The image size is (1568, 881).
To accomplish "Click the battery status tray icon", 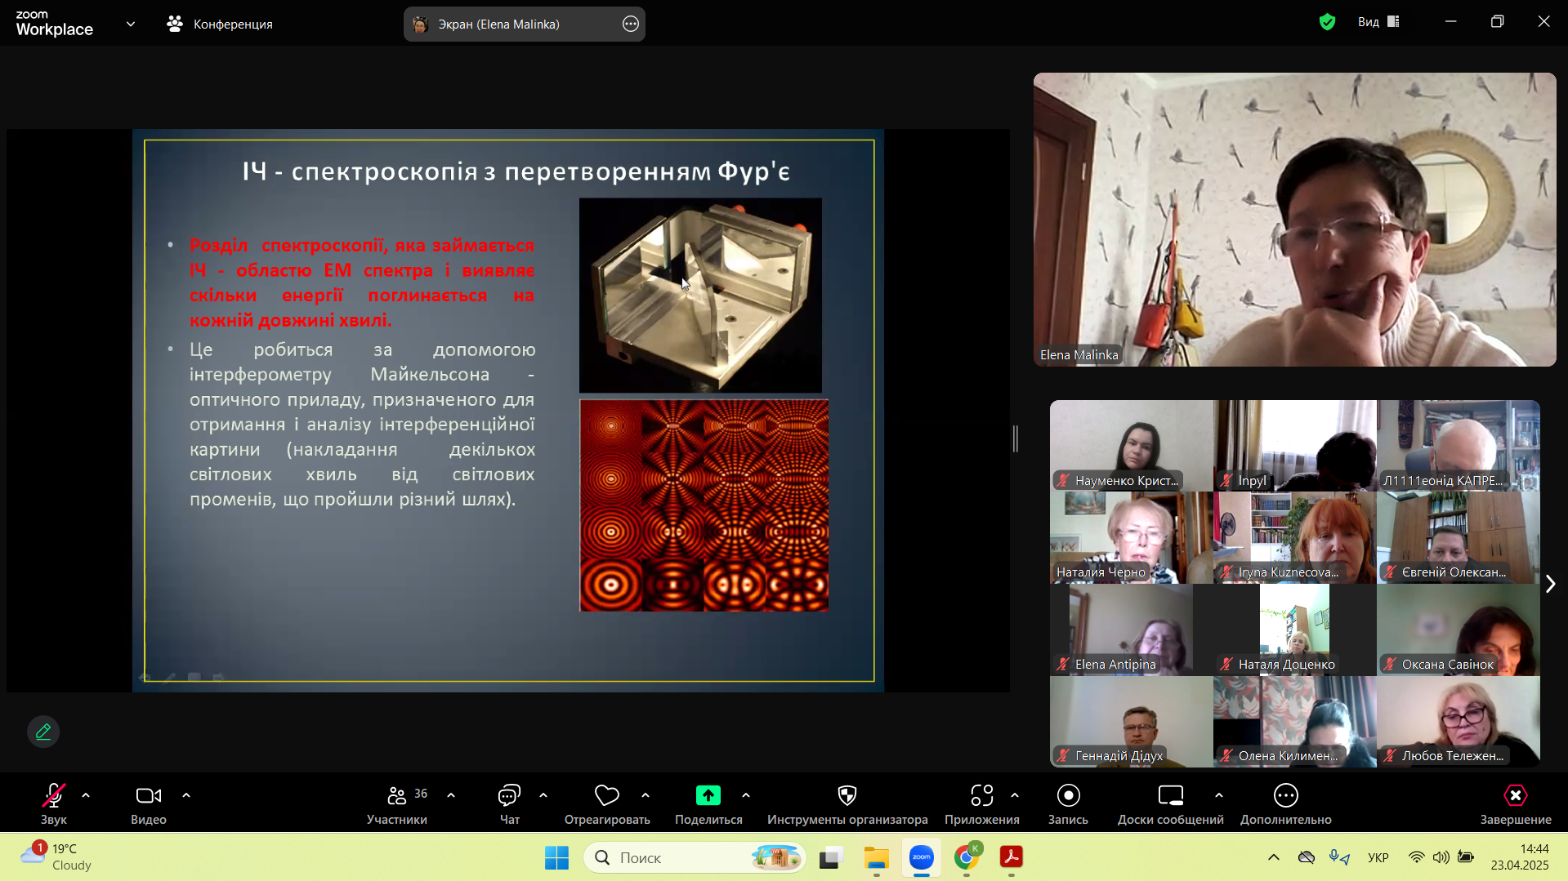I will click(x=1466, y=857).
